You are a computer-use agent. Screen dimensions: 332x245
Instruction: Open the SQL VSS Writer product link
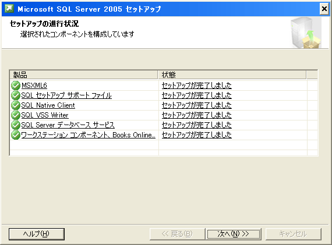click(x=45, y=115)
